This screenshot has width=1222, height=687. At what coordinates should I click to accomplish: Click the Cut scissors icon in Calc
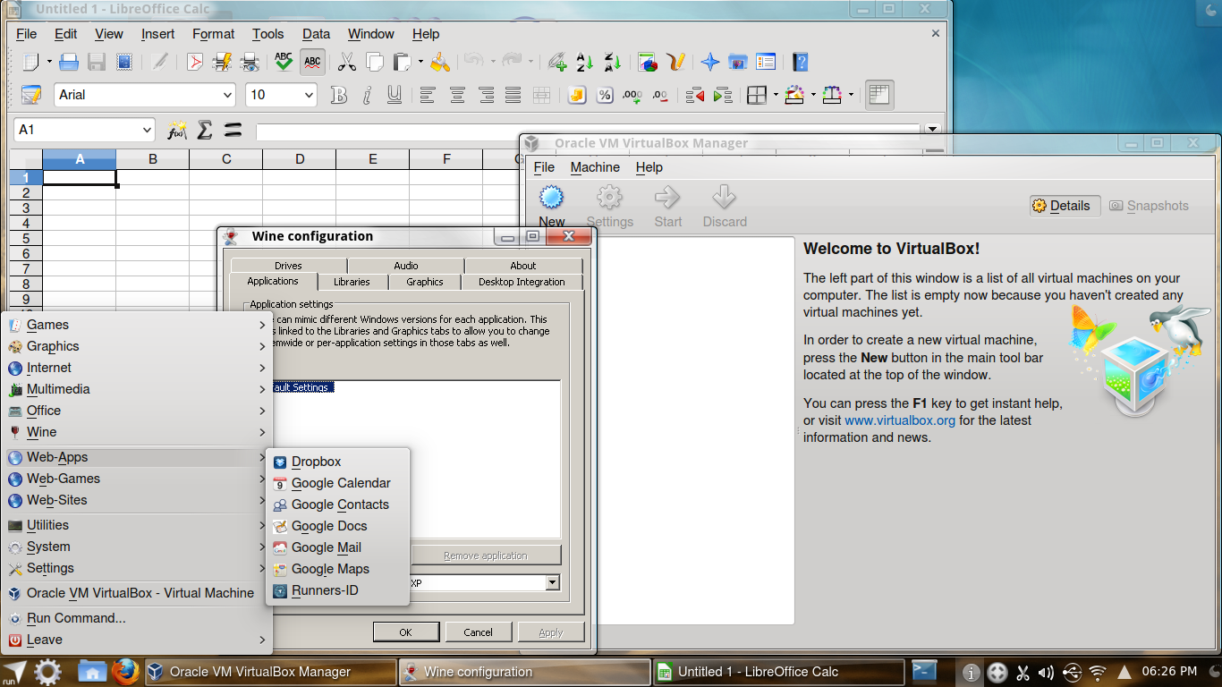tap(347, 62)
